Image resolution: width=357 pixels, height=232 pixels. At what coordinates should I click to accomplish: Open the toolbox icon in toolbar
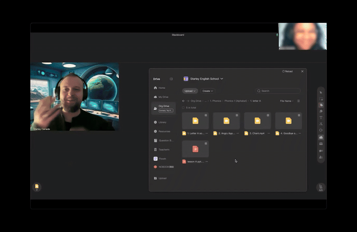coord(321,144)
